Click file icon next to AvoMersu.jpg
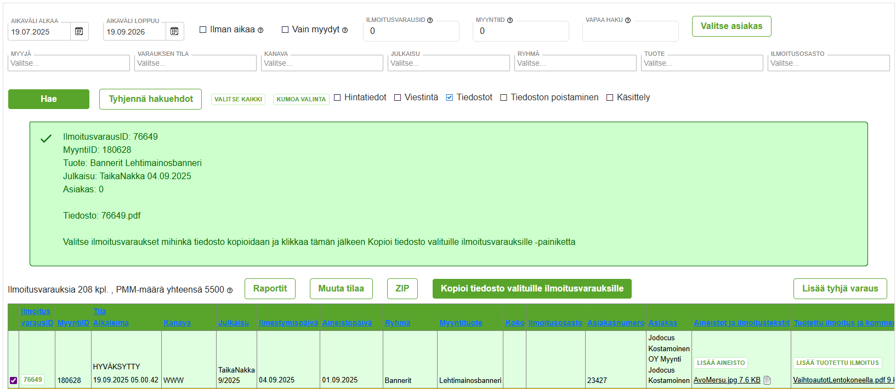Screen dimensions: 896x389 coord(767,380)
